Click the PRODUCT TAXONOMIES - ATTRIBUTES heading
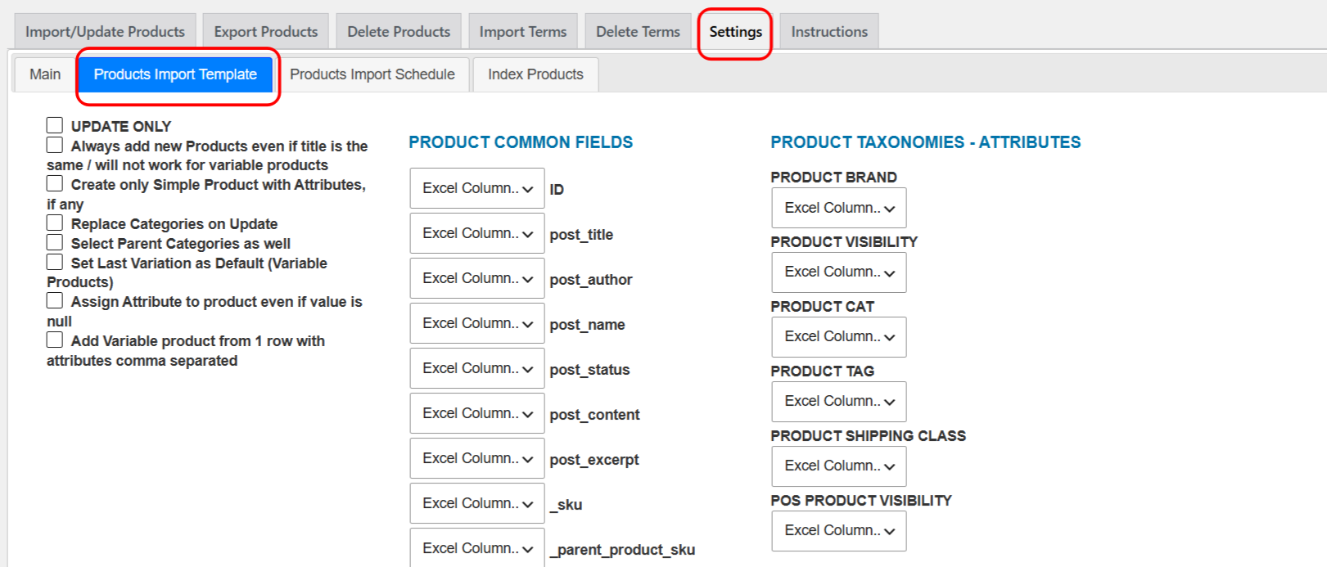Screen dimensions: 1327x567 coord(925,142)
